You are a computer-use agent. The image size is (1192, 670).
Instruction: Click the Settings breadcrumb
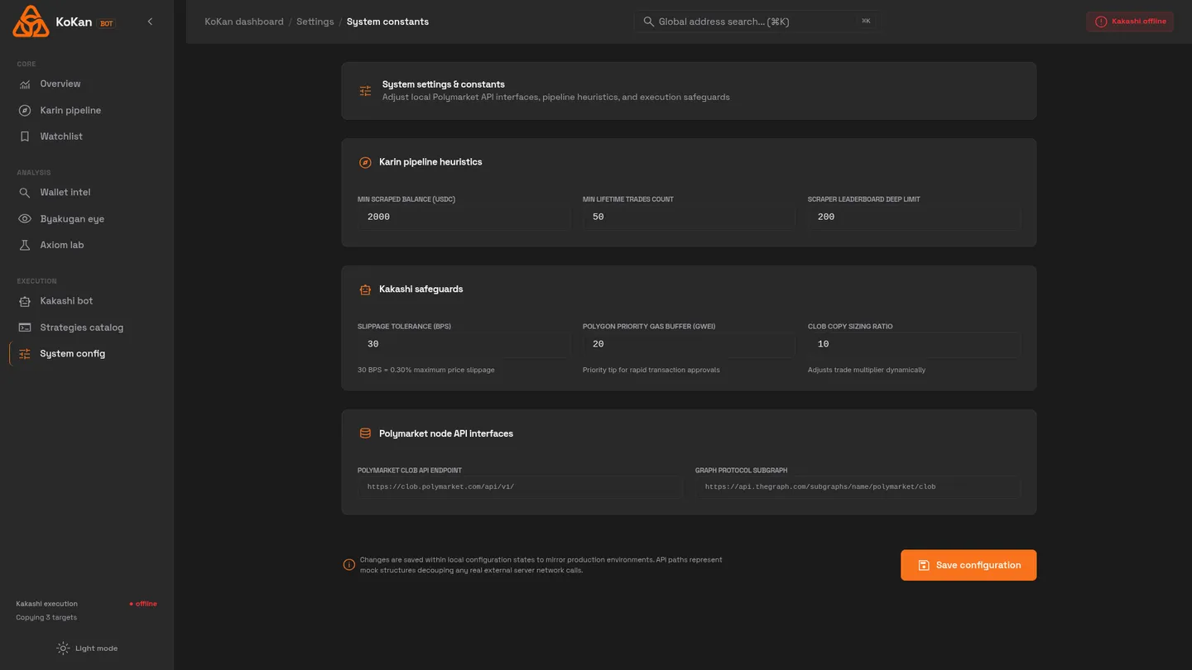tap(315, 22)
